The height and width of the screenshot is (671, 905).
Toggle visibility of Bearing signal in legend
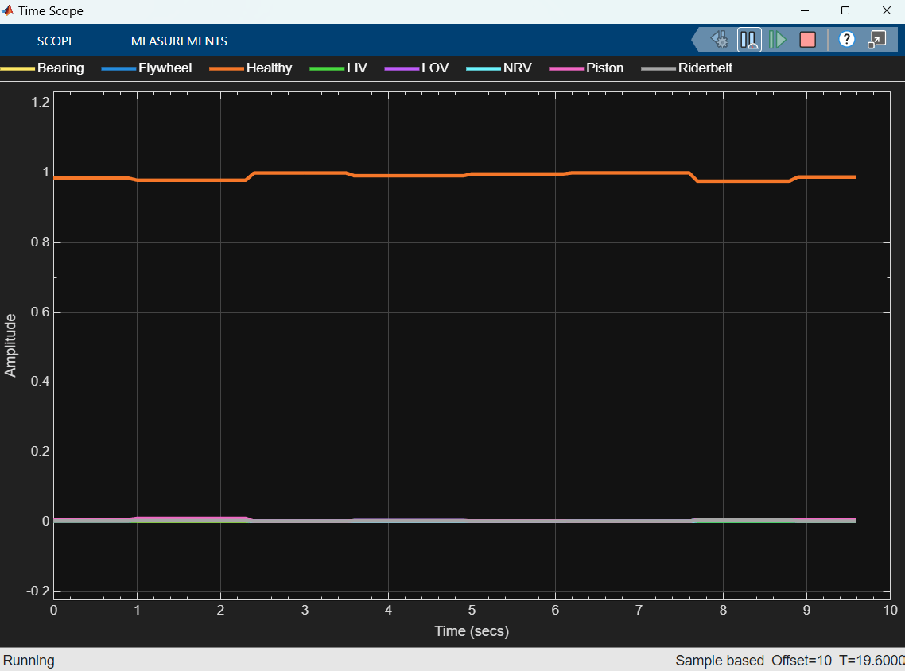pos(60,68)
